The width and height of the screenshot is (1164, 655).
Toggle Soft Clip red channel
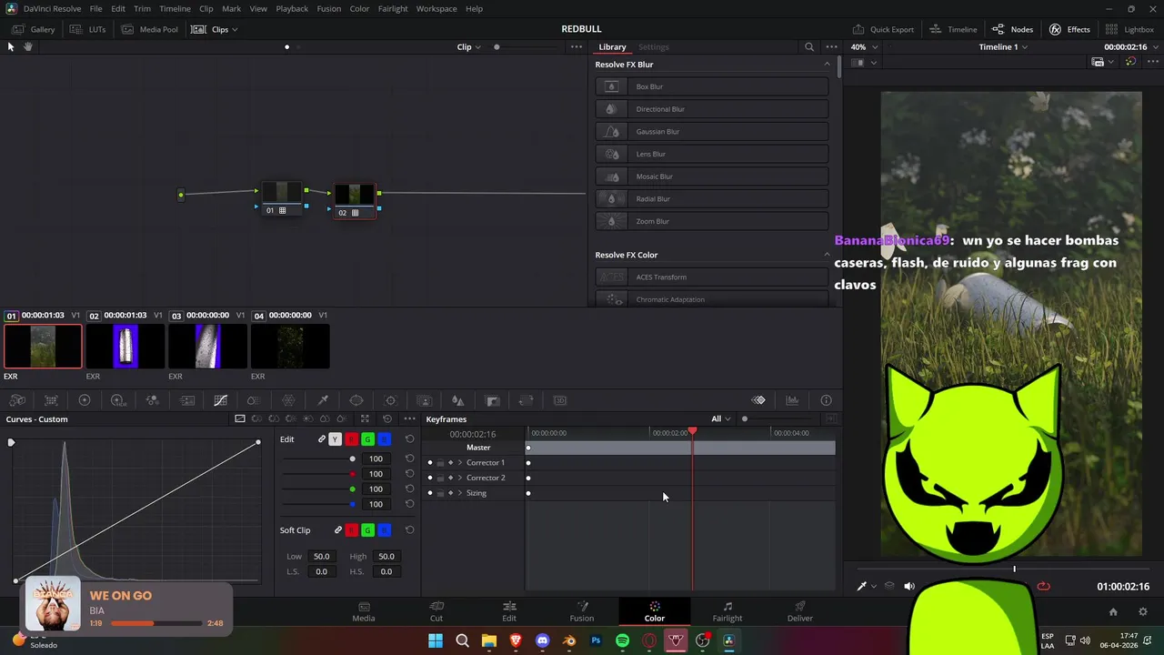tap(351, 530)
